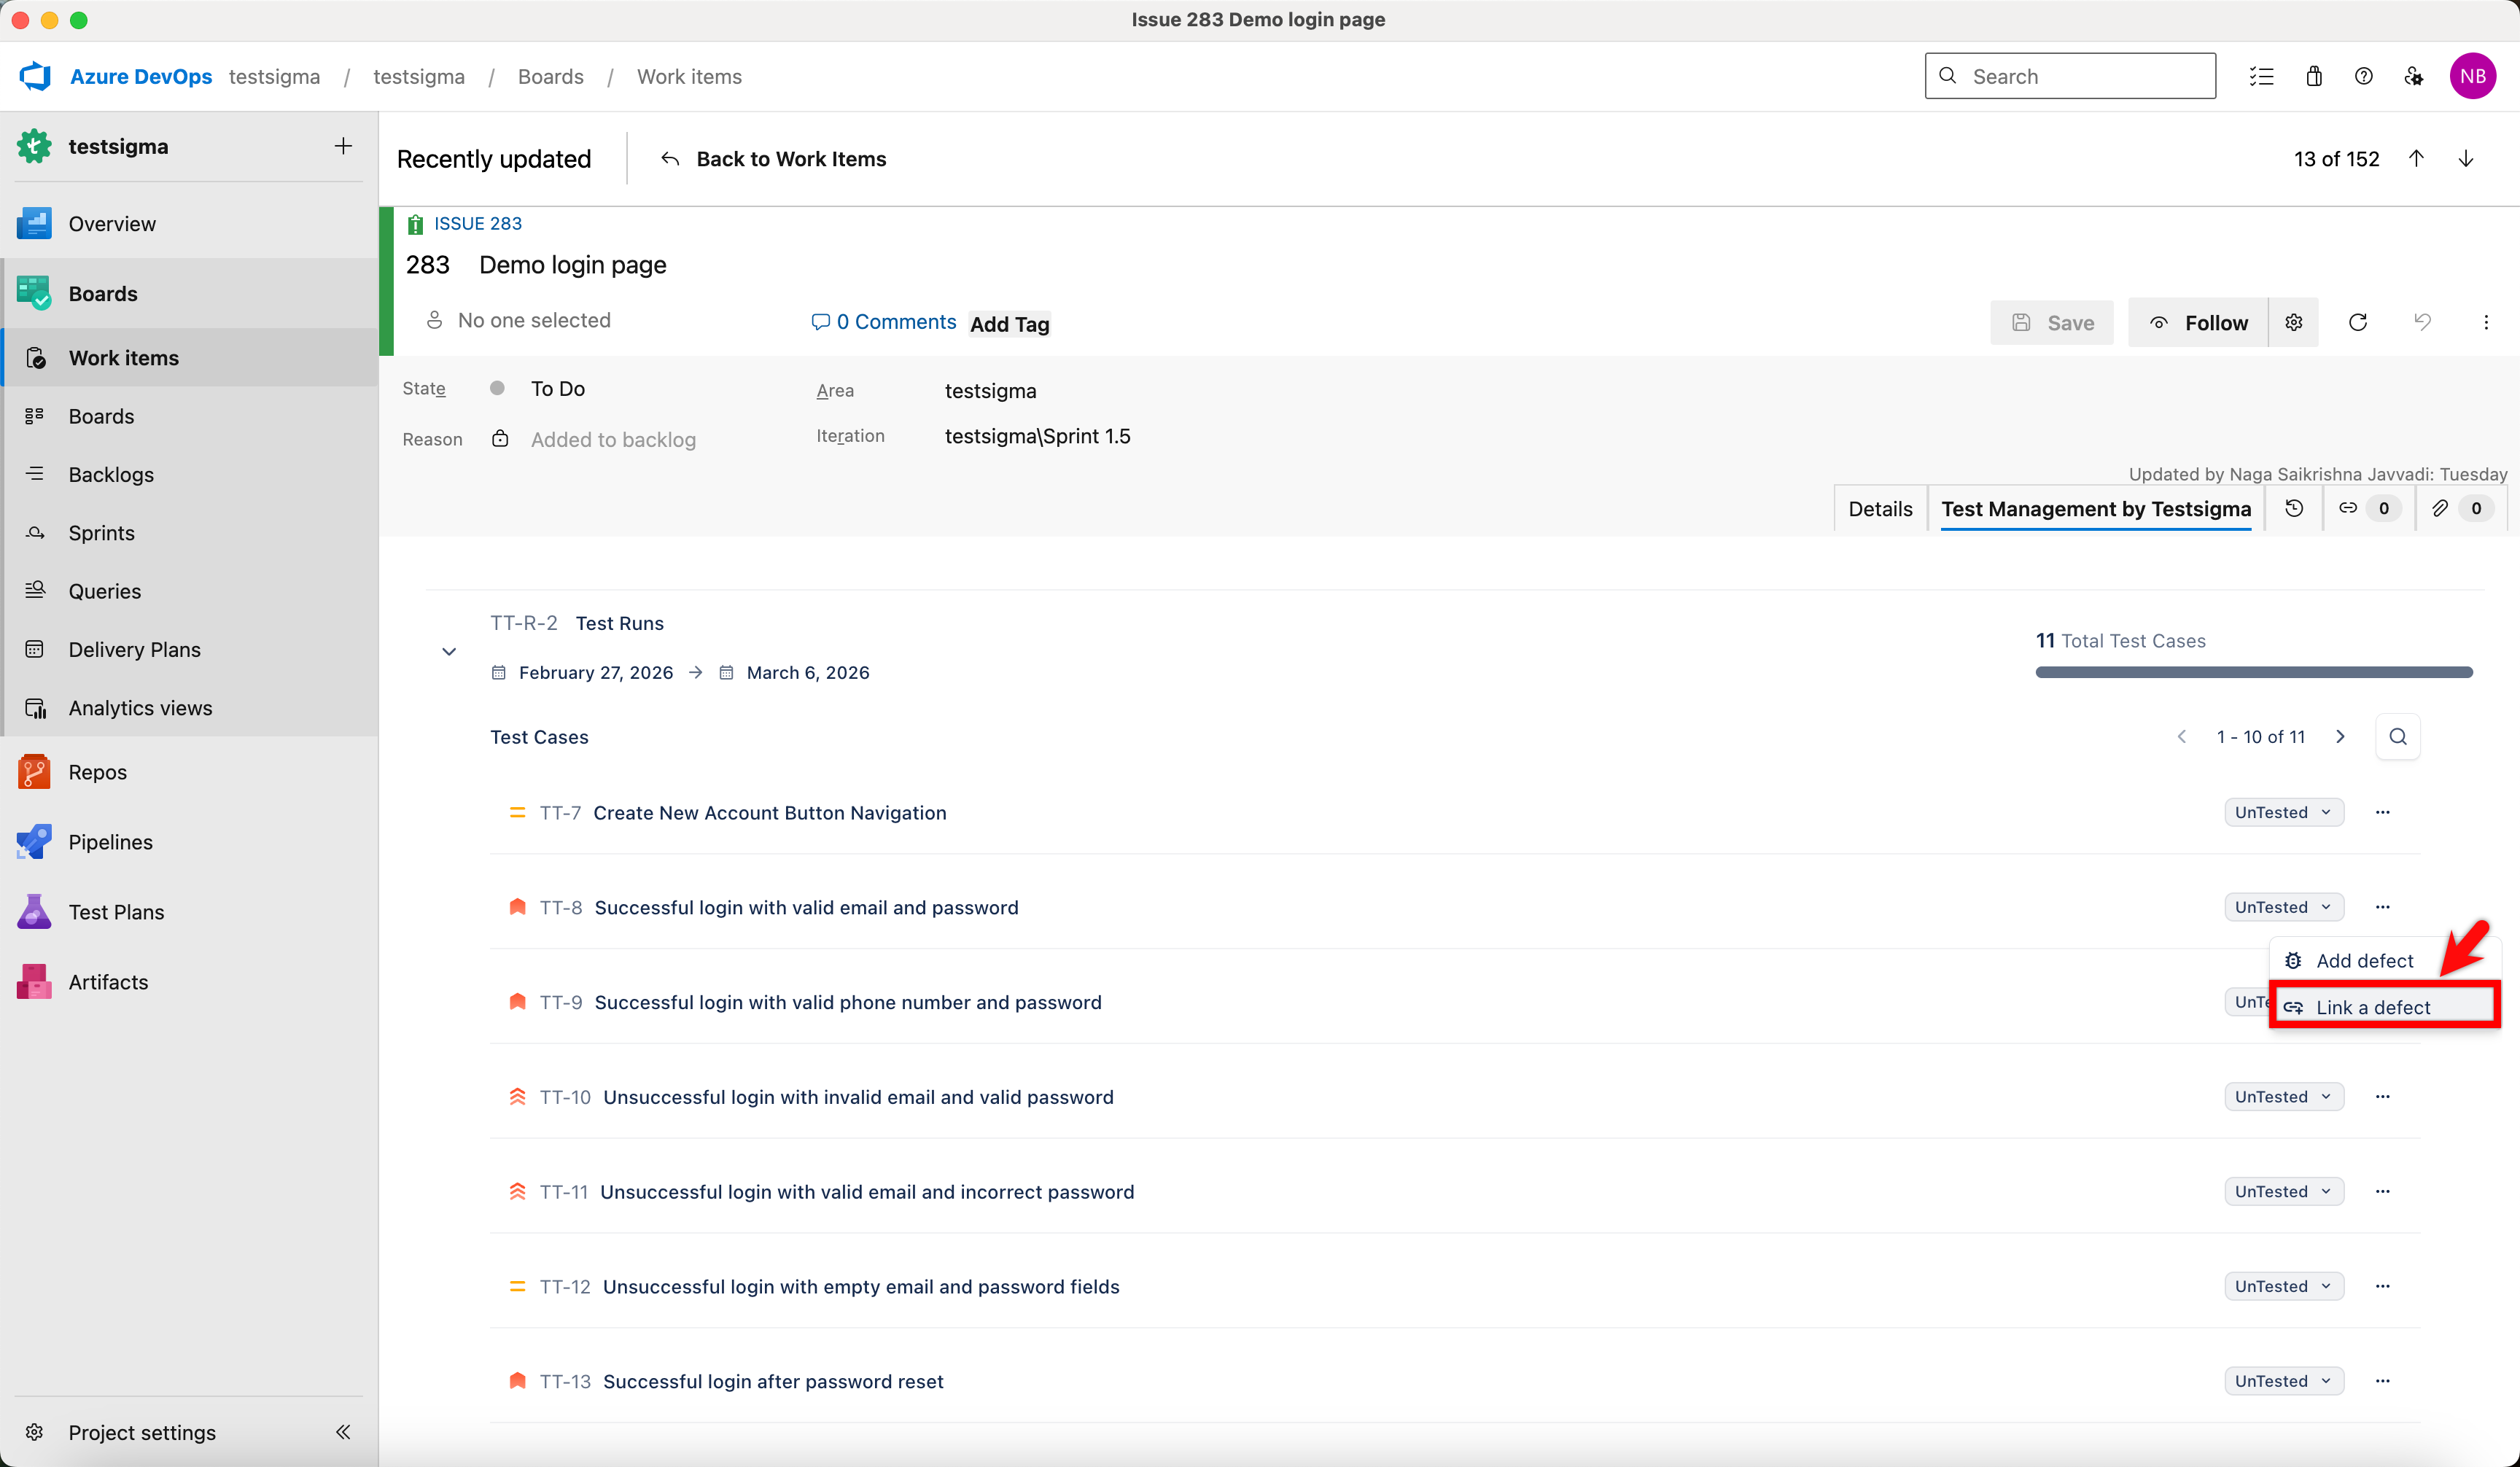Open Pipelines in sidebar

pyautogui.click(x=190, y=842)
